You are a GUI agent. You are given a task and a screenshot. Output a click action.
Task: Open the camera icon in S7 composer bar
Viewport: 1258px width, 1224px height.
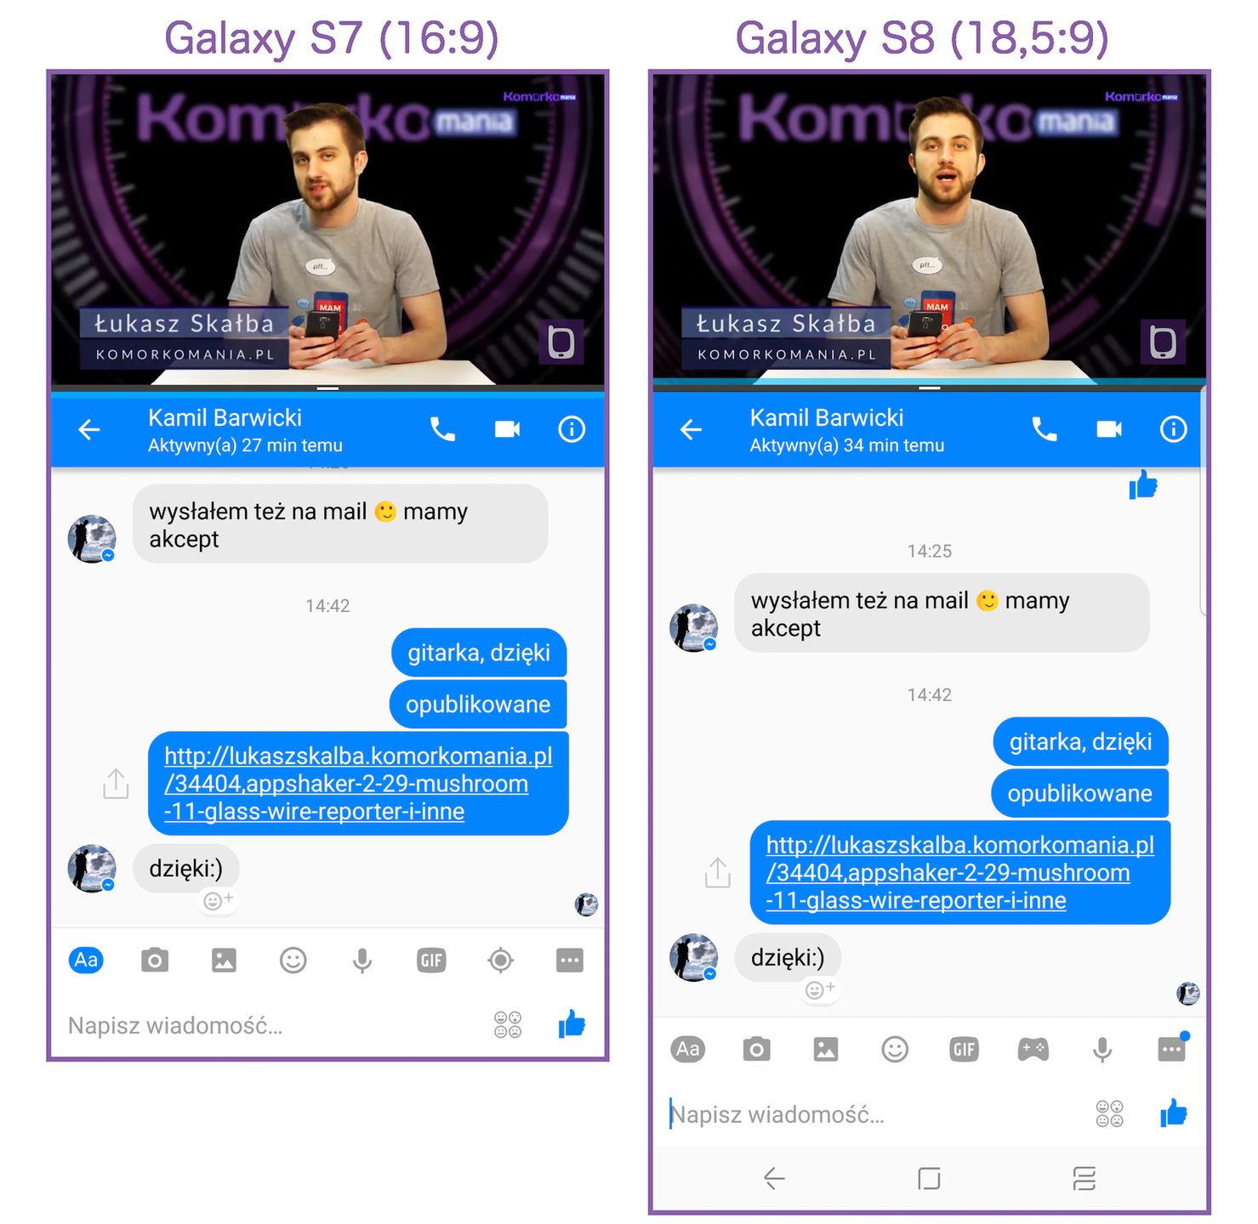[x=155, y=960]
